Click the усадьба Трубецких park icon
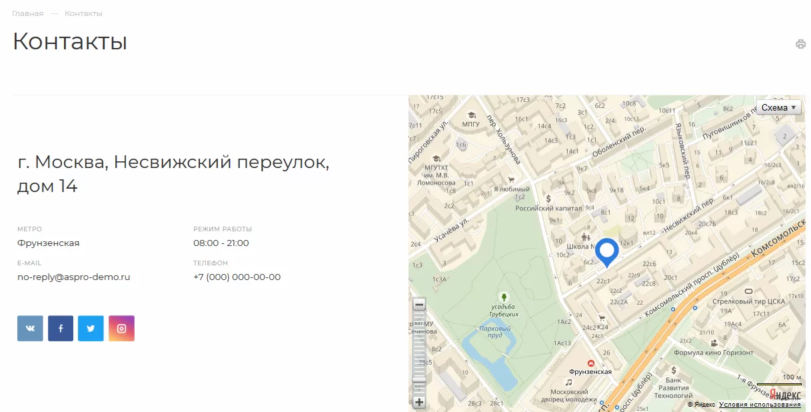 pyautogui.click(x=504, y=296)
